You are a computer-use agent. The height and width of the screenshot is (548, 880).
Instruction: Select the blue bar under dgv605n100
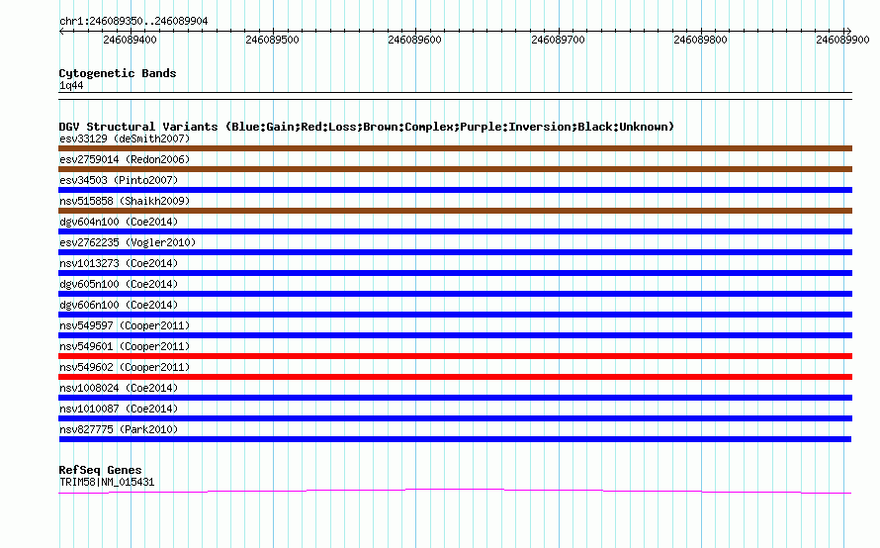pos(455,294)
